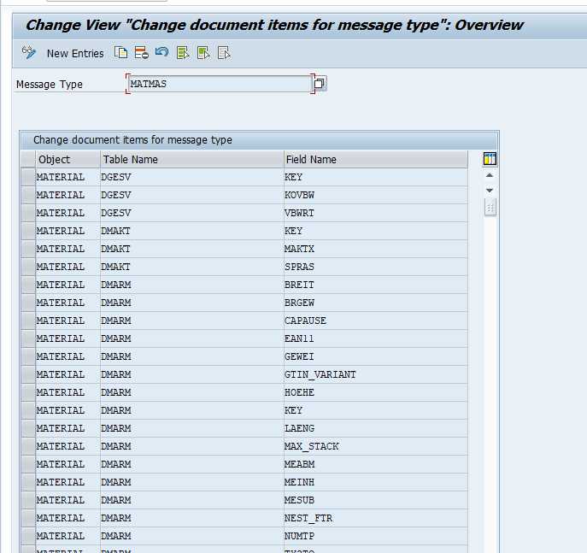Screen dimensions: 587x553
Task: Open the table column settings icon
Action: coord(490,159)
